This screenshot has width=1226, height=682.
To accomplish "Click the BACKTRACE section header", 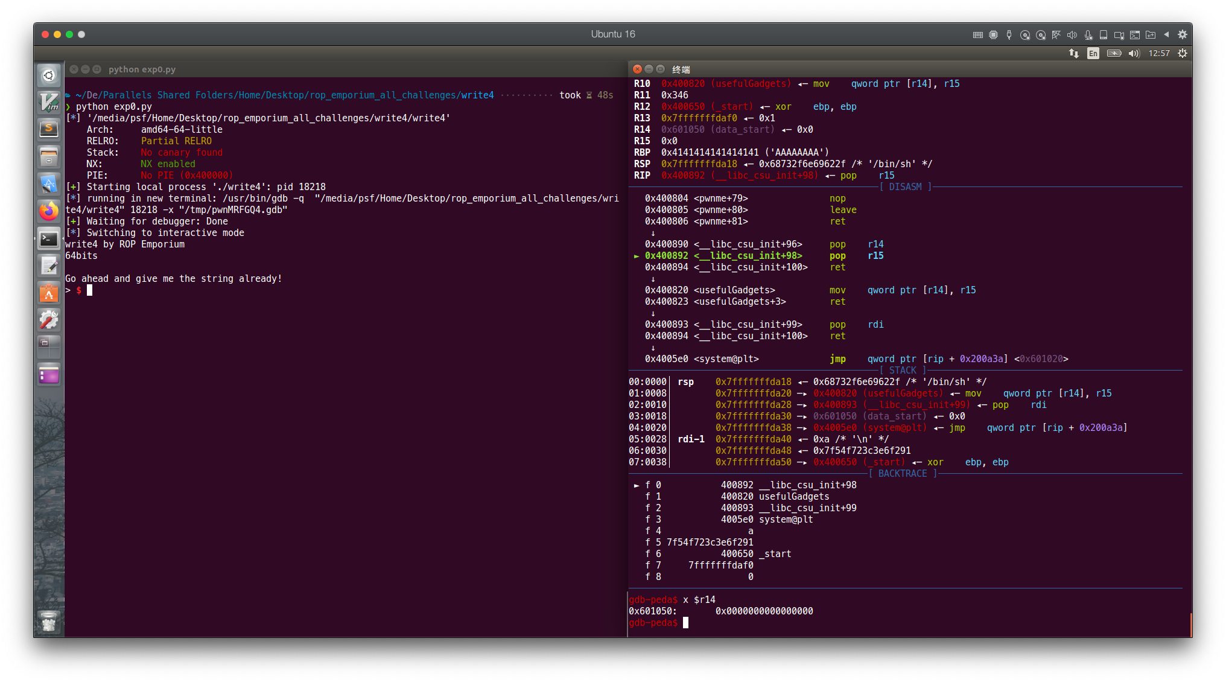I will click(x=903, y=474).
